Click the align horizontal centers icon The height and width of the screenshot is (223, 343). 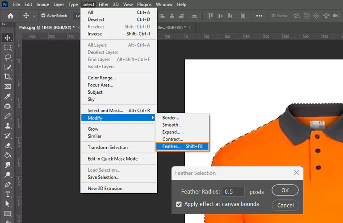pos(172,16)
